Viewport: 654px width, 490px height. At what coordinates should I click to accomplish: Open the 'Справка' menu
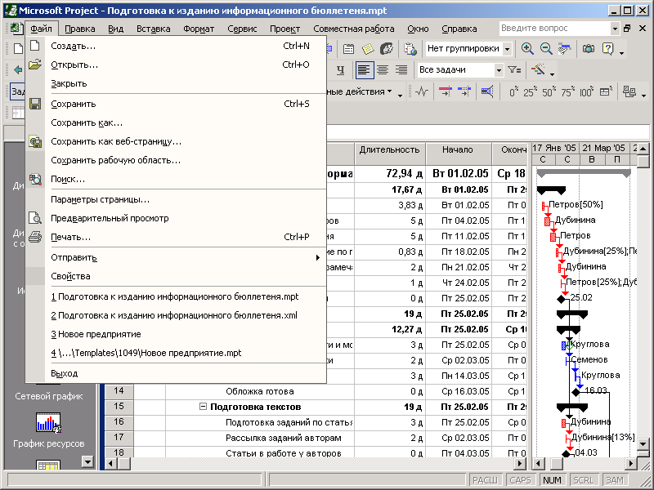(459, 29)
